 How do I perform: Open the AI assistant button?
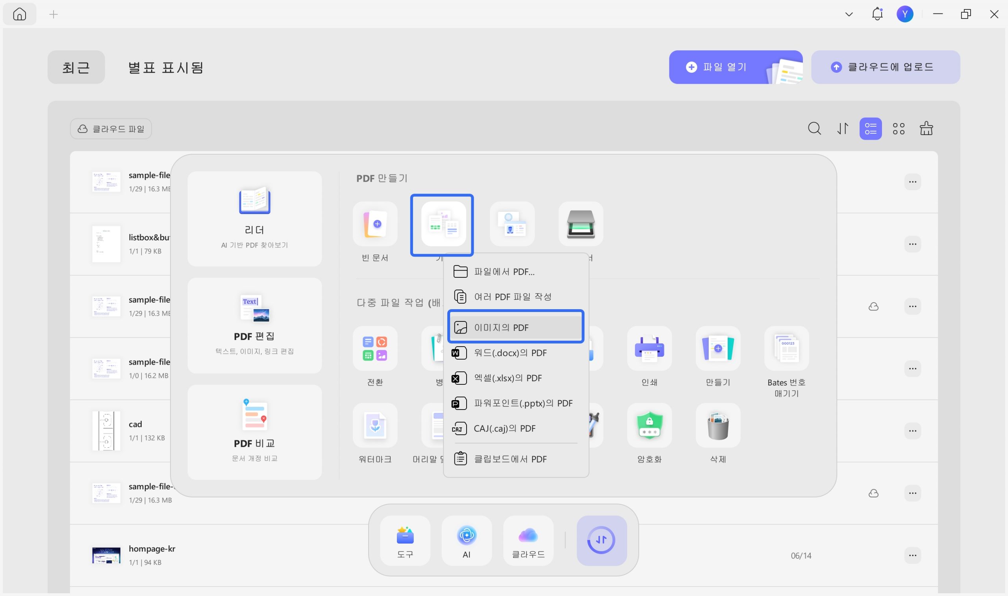tap(467, 541)
